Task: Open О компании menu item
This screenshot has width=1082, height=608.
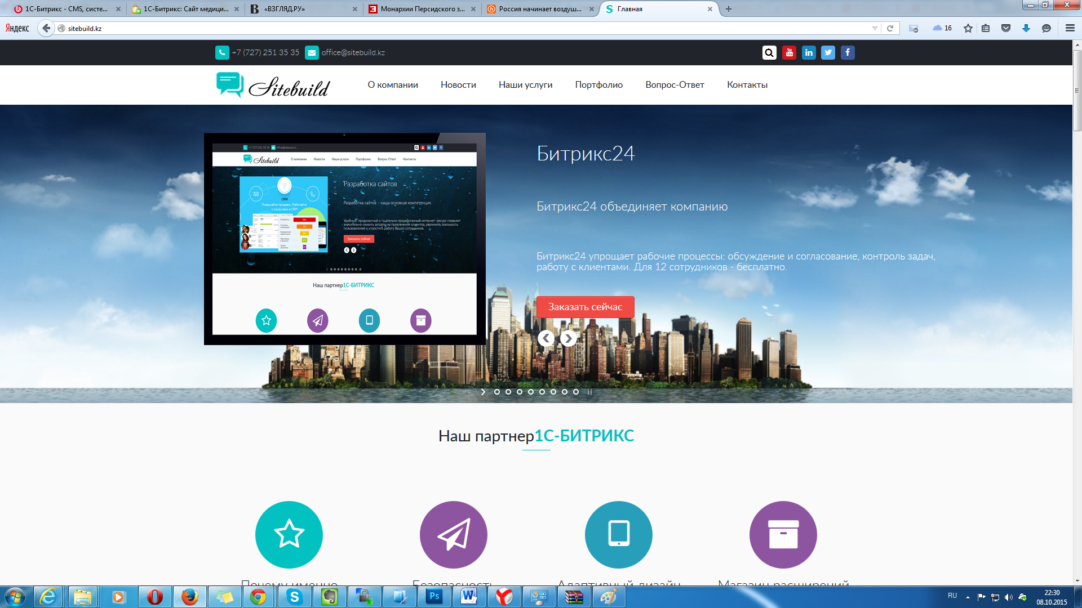Action: pos(393,85)
